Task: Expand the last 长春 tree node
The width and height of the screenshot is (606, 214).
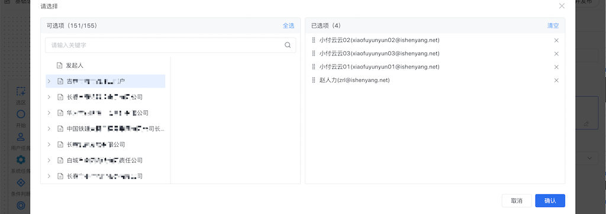Action: (49, 176)
